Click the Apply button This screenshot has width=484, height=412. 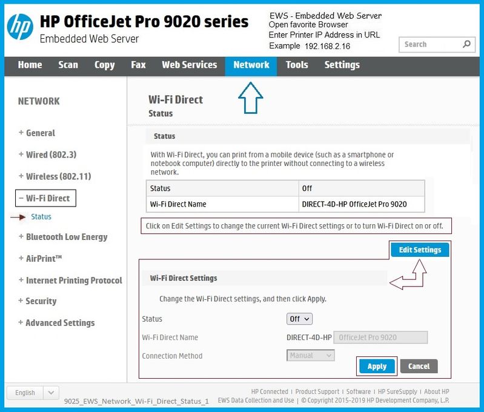377,367
